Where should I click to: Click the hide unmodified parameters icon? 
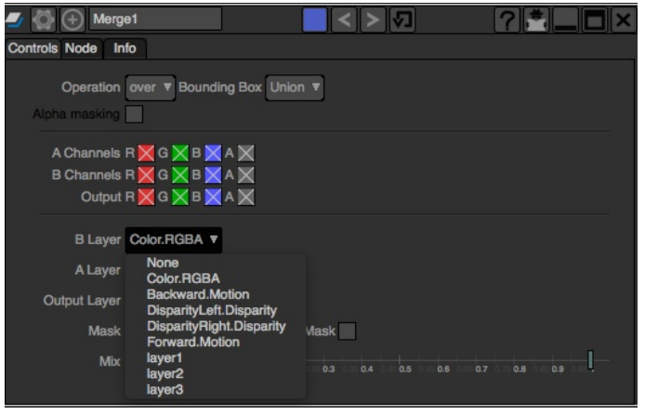[536, 19]
